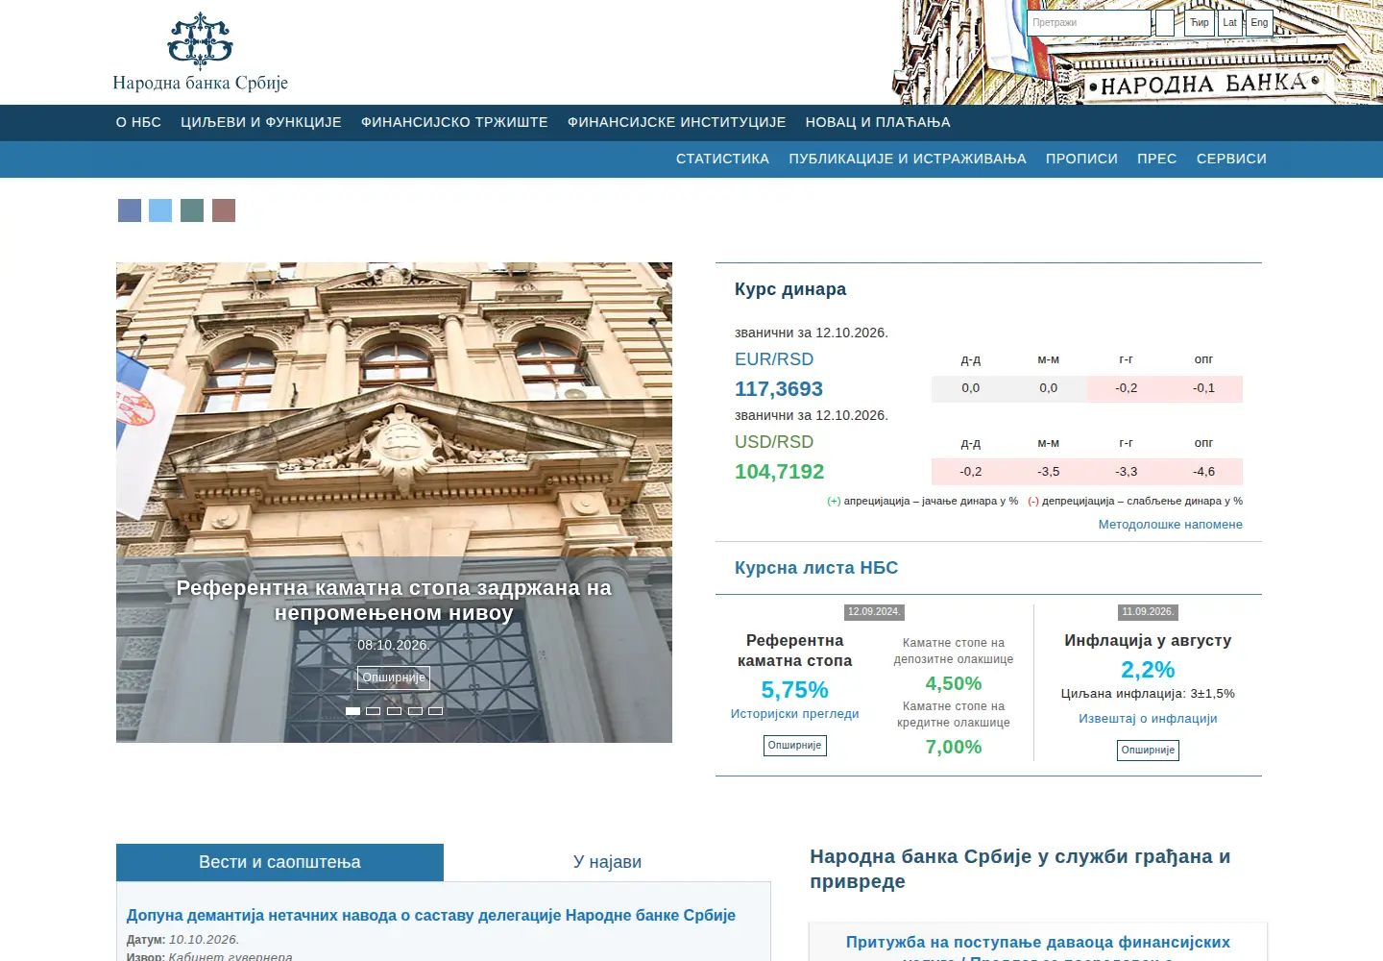The image size is (1383, 961).
Task: Open Методолошке напомене link
Action: tap(1171, 524)
